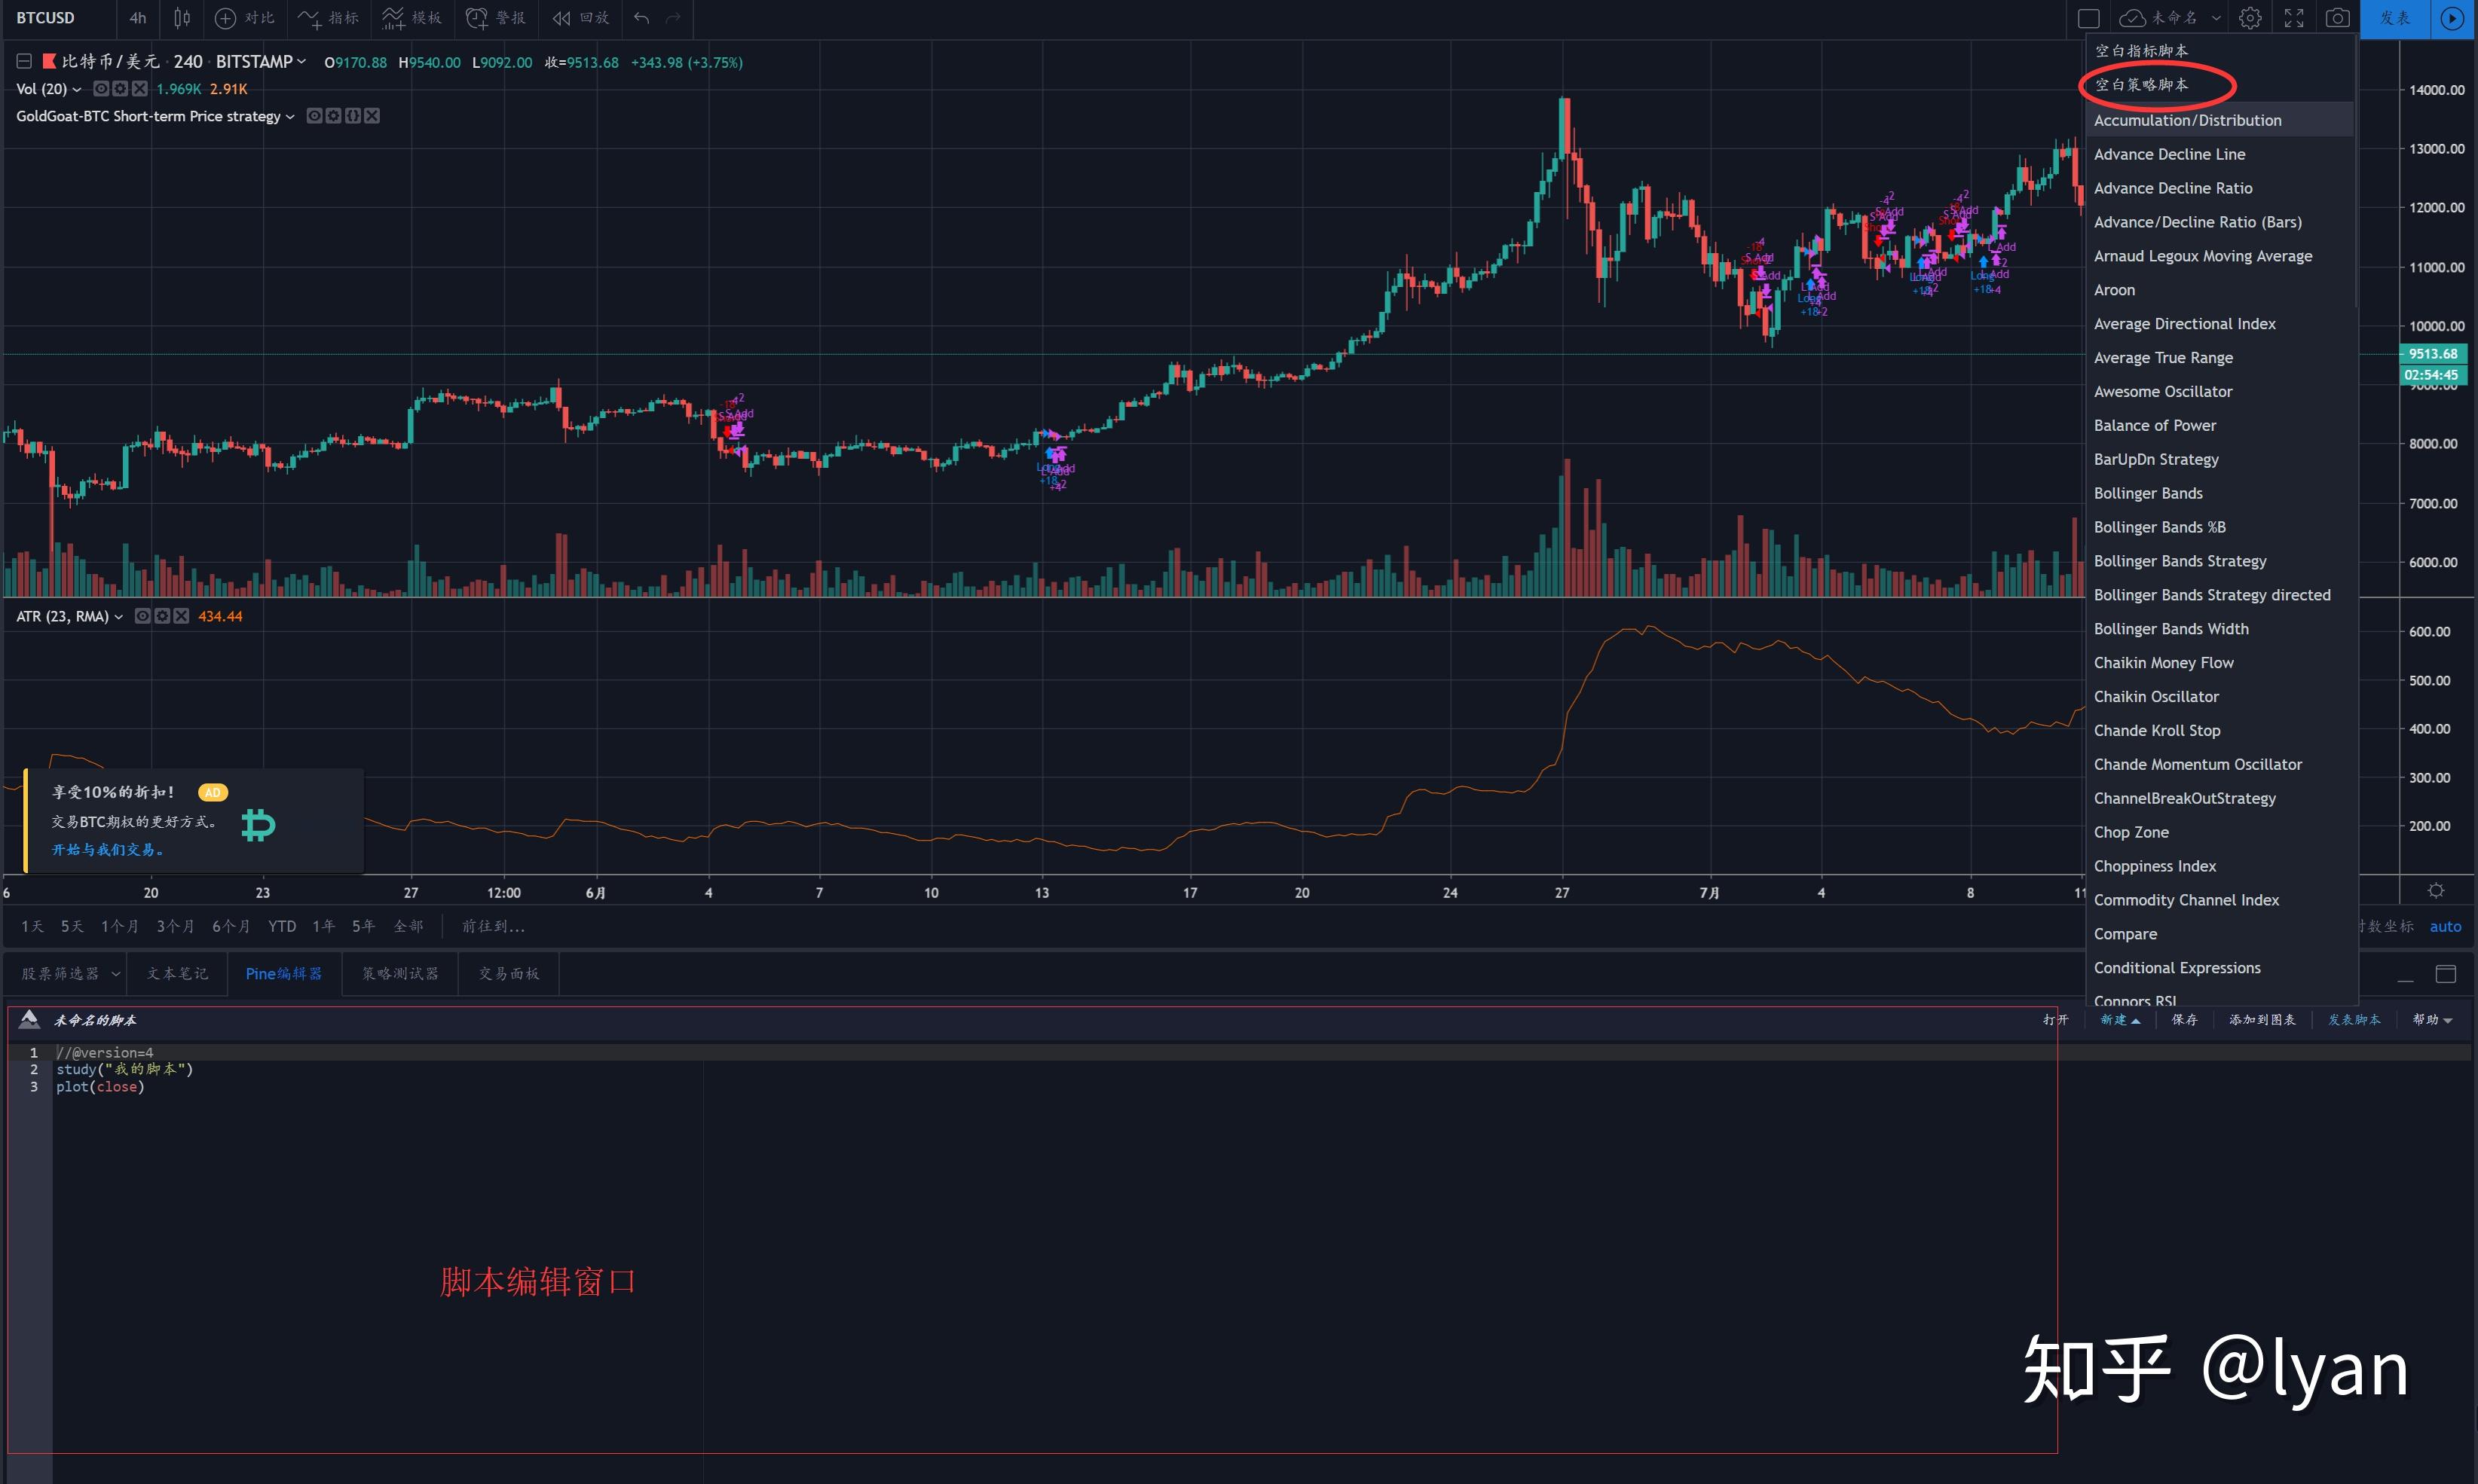Open the candlestick chart style selector
Viewport: 2478px width, 1484px height.
pos(182,18)
